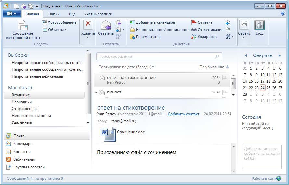Toggle Непрочитанное/прочитанное status
Image resolution: width=289 pixels, height=185 pixels.
click(159, 30)
